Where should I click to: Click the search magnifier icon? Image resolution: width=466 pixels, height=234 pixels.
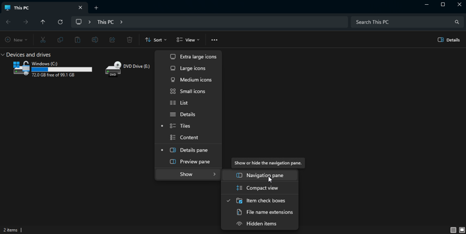click(x=457, y=22)
